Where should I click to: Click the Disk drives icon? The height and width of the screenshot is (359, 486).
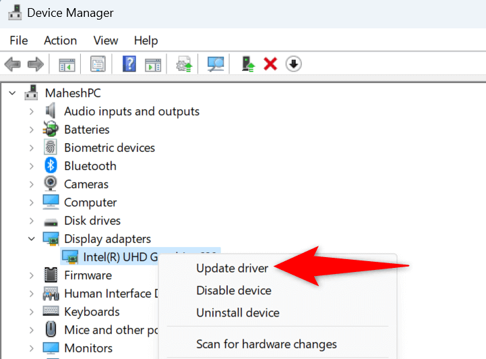pyautogui.click(x=51, y=222)
